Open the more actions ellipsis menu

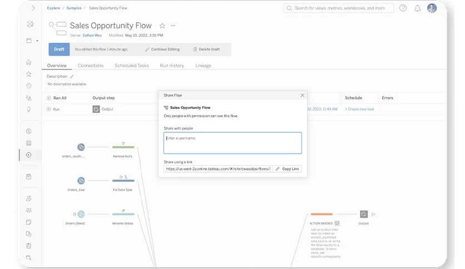[173, 26]
